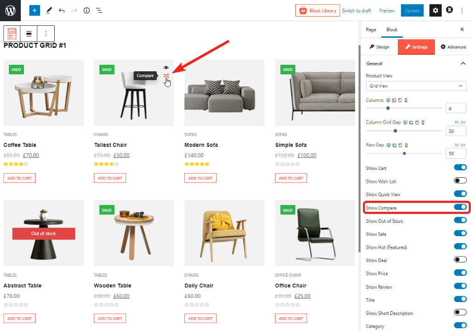The height and width of the screenshot is (331, 471).
Task: Click the blue Update button
Action: [x=412, y=11]
